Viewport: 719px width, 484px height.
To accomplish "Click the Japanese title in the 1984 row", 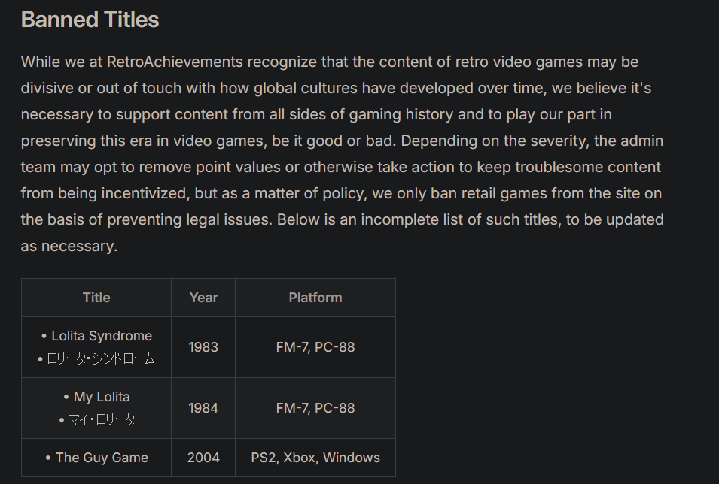I will [x=102, y=420].
